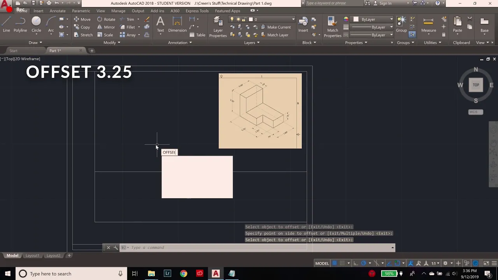Image resolution: width=498 pixels, height=280 pixels.
Task: Activate the Rotate command
Action: 106,19
